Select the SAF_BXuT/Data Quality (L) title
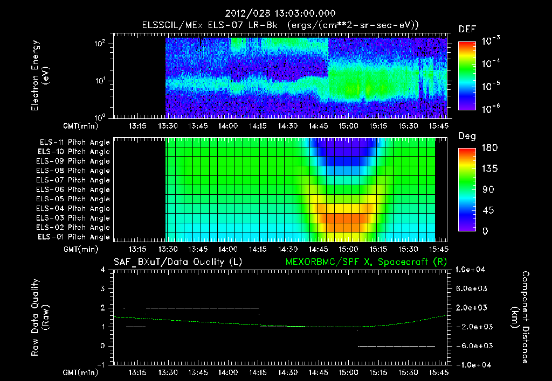The width and height of the screenshot is (552, 381). tap(178, 262)
